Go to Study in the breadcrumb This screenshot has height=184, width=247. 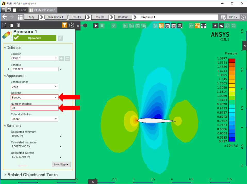(x=31, y=17)
